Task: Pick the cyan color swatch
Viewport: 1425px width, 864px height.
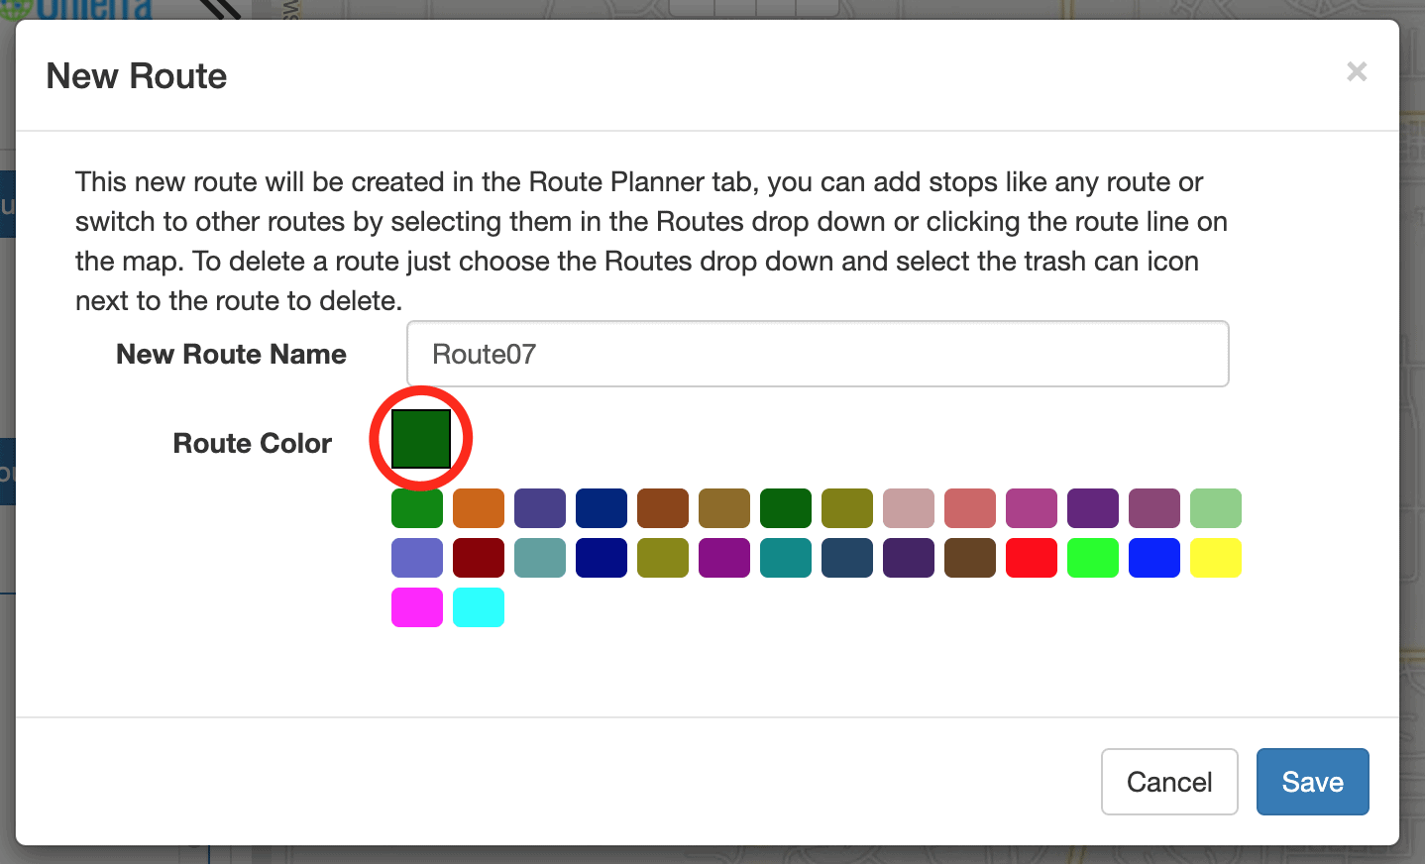Action: (479, 607)
